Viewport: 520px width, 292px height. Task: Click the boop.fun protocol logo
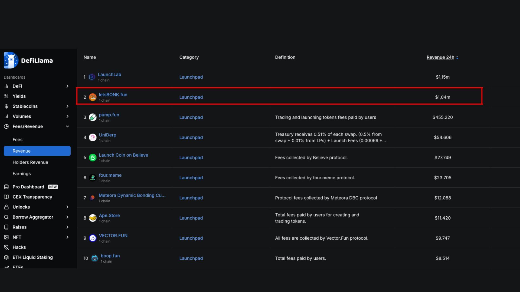(x=94, y=258)
